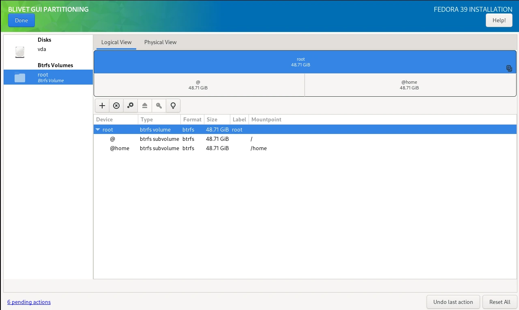The image size is (519, 310).
Task: Sort by the Device column header
Action: pos(116,120)
